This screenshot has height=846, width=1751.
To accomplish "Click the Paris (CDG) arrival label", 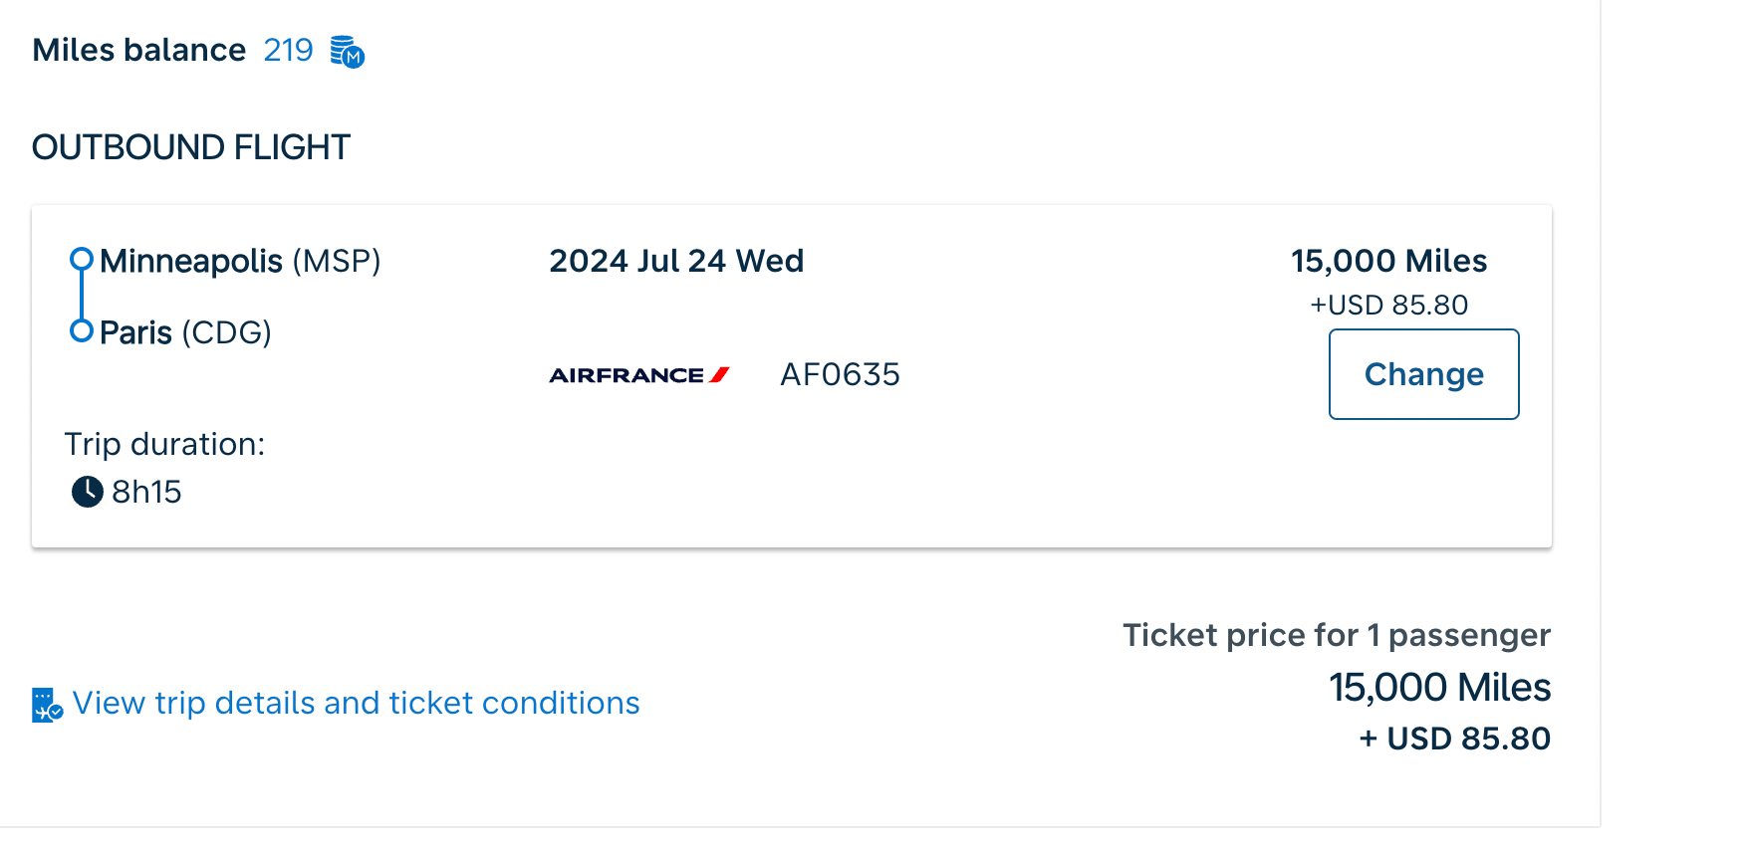I will pos(185,332).
